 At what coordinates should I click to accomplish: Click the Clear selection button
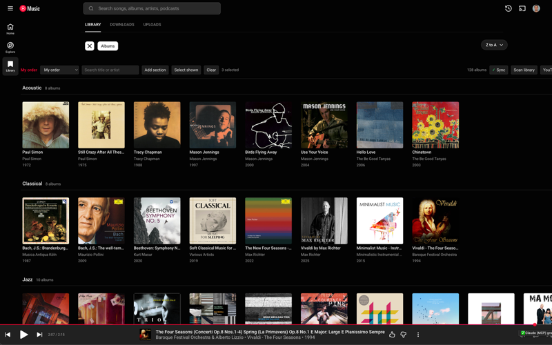[211, 70]
